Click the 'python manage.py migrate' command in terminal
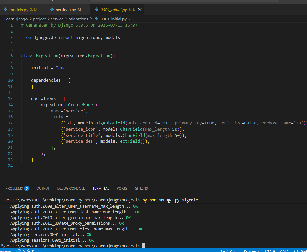This screenshot has width=307, height=252. pyautogui.click(x=170, y=200)
